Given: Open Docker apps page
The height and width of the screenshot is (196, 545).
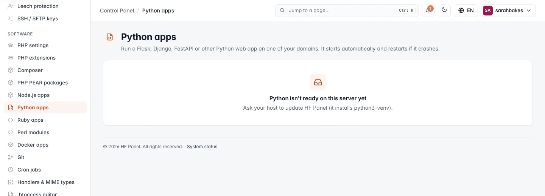Looking at the screenshot, I should [45, 145].
